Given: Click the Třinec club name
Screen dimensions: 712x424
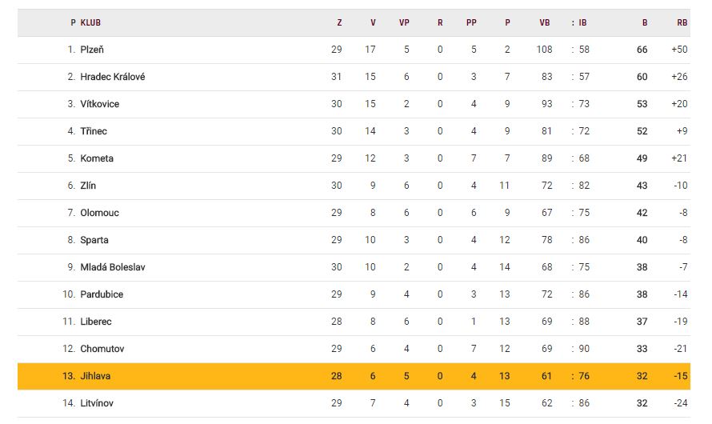Looking at the screenshot, I should click(94, 131).
